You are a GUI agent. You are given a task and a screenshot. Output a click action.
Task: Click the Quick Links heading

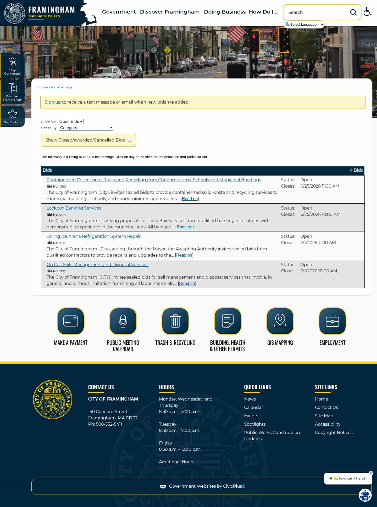257,387
